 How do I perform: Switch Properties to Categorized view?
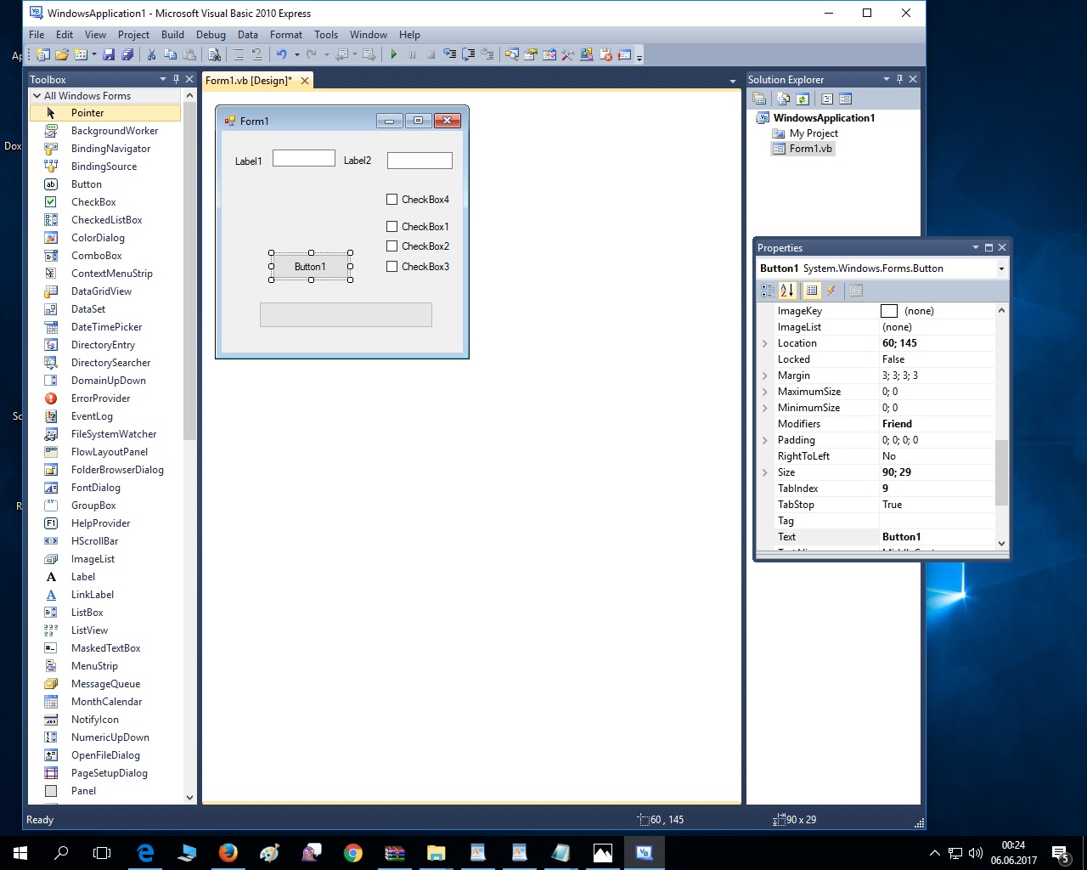(768, 291)
